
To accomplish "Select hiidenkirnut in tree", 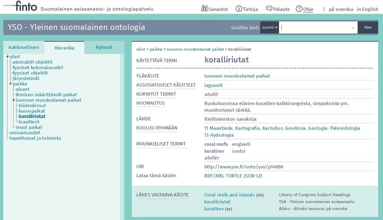I will point(32,105).
